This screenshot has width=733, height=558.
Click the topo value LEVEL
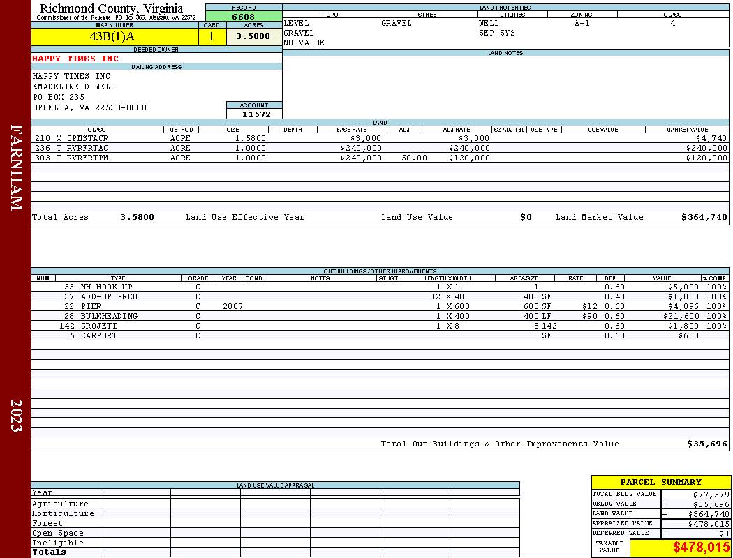click(296, 23)
